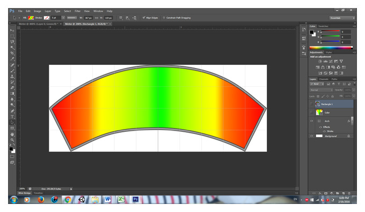Open the layer Kind filter dropdown
The height and width of the screenshot is (212, 365).
coord(317,84)
